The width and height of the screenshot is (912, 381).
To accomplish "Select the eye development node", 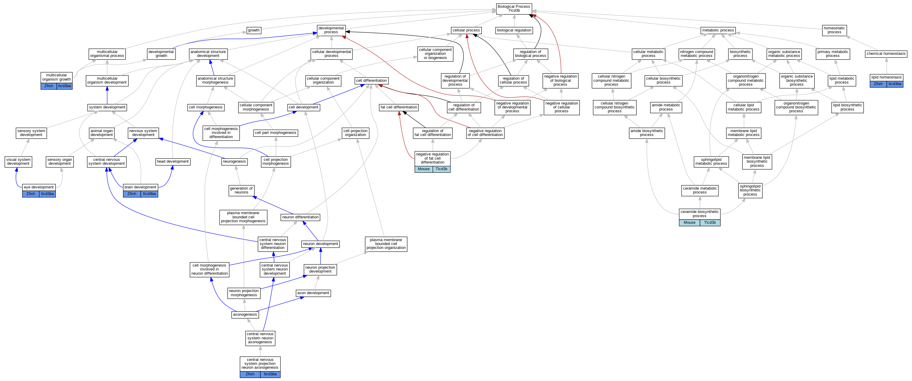I will click(39, 187).
